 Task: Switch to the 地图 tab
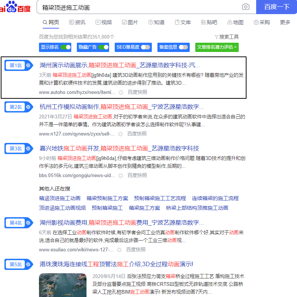pyautogui.click(x=235, y=22)
